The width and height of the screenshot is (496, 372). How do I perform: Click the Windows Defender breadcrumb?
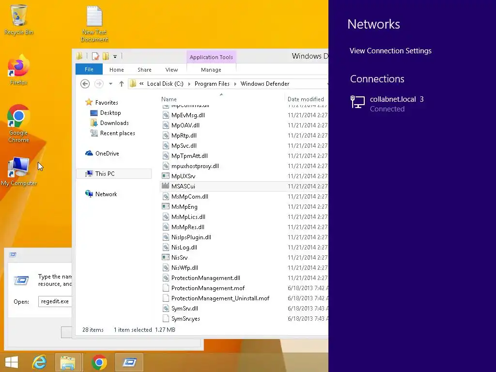tap(265, 84)
